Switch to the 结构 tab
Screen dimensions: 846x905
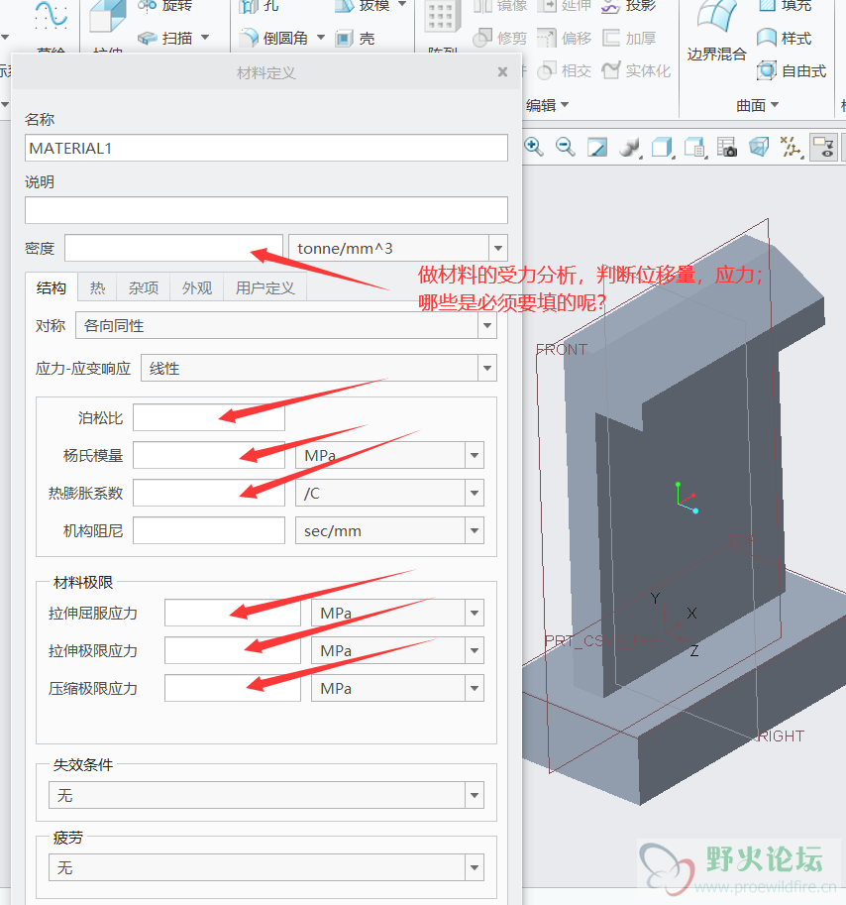click(x=52, y=287)
